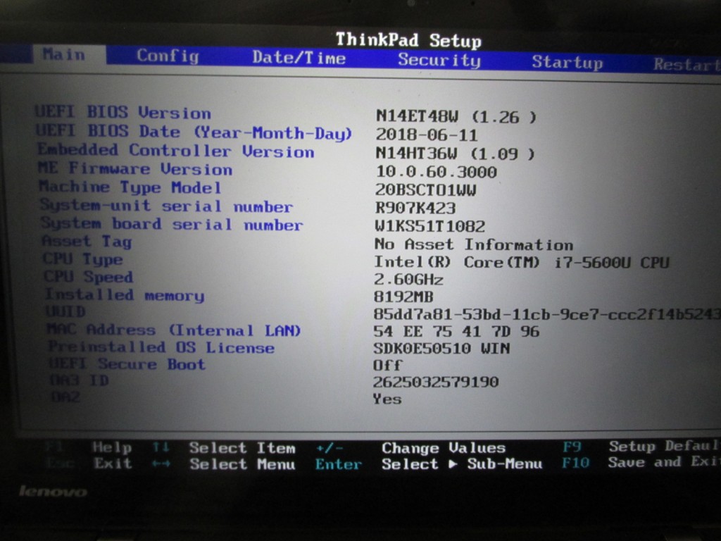
Task: Select firmware value 10.0.60.3000
Action: 436,172
